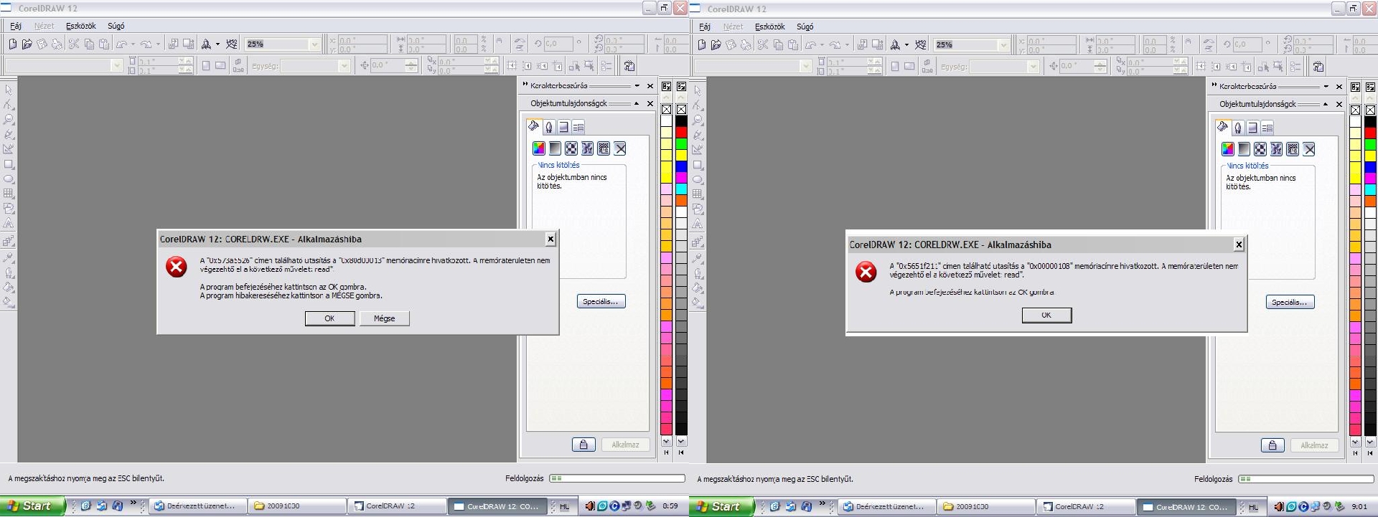Image resolution: width=1378 pixels, height=517 pixels.
Task: Click the no-color swatch atop left window's first palette
Action: coord(666,109)
